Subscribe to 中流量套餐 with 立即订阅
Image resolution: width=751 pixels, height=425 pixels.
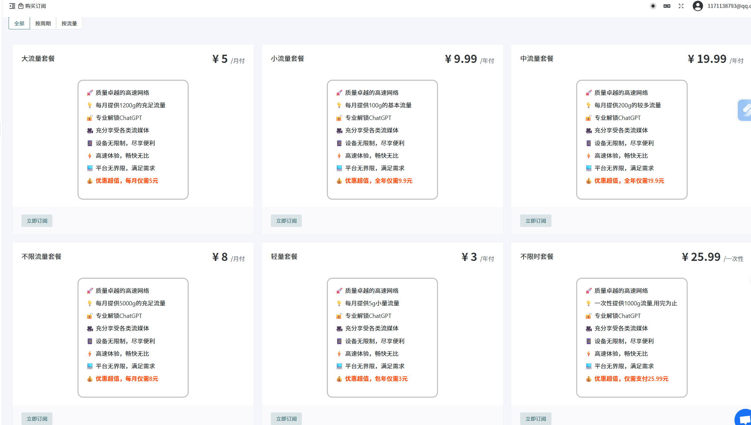pos(536,221)
